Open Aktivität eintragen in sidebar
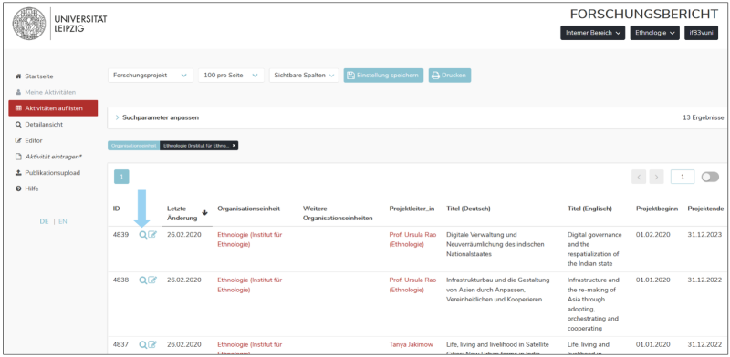730x357 pixels. [x=49, y=157]
